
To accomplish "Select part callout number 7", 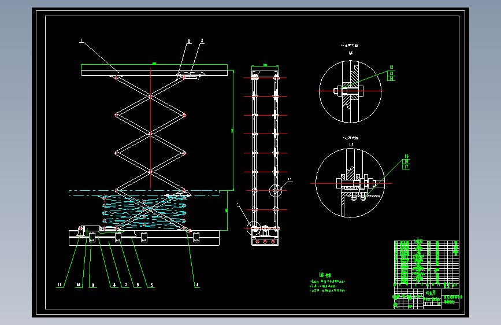I will pos(126,285).
